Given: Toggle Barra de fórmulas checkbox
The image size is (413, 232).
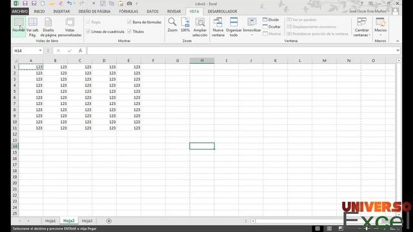Looking at the screenshot, I should pos(129,22).
